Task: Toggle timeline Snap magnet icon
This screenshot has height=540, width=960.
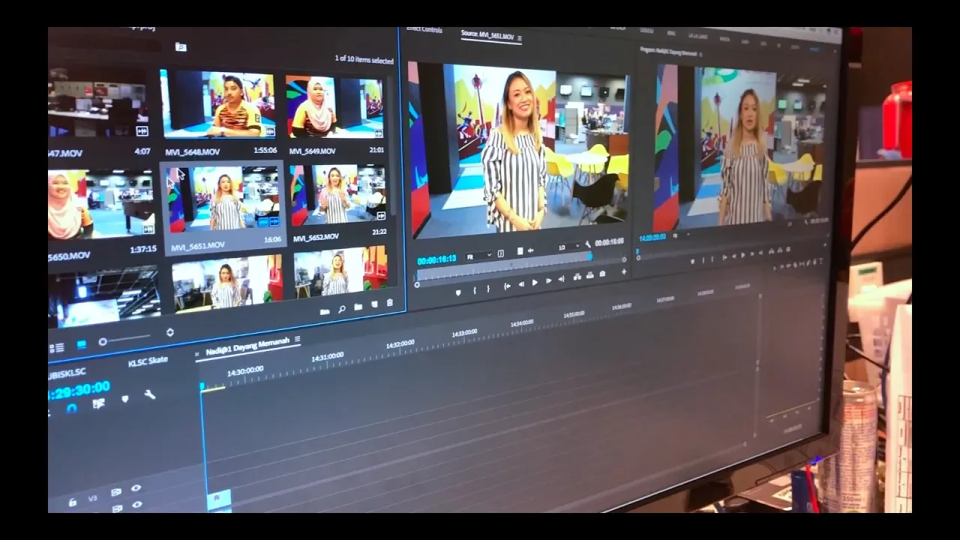Action: [x=71, y=408]
